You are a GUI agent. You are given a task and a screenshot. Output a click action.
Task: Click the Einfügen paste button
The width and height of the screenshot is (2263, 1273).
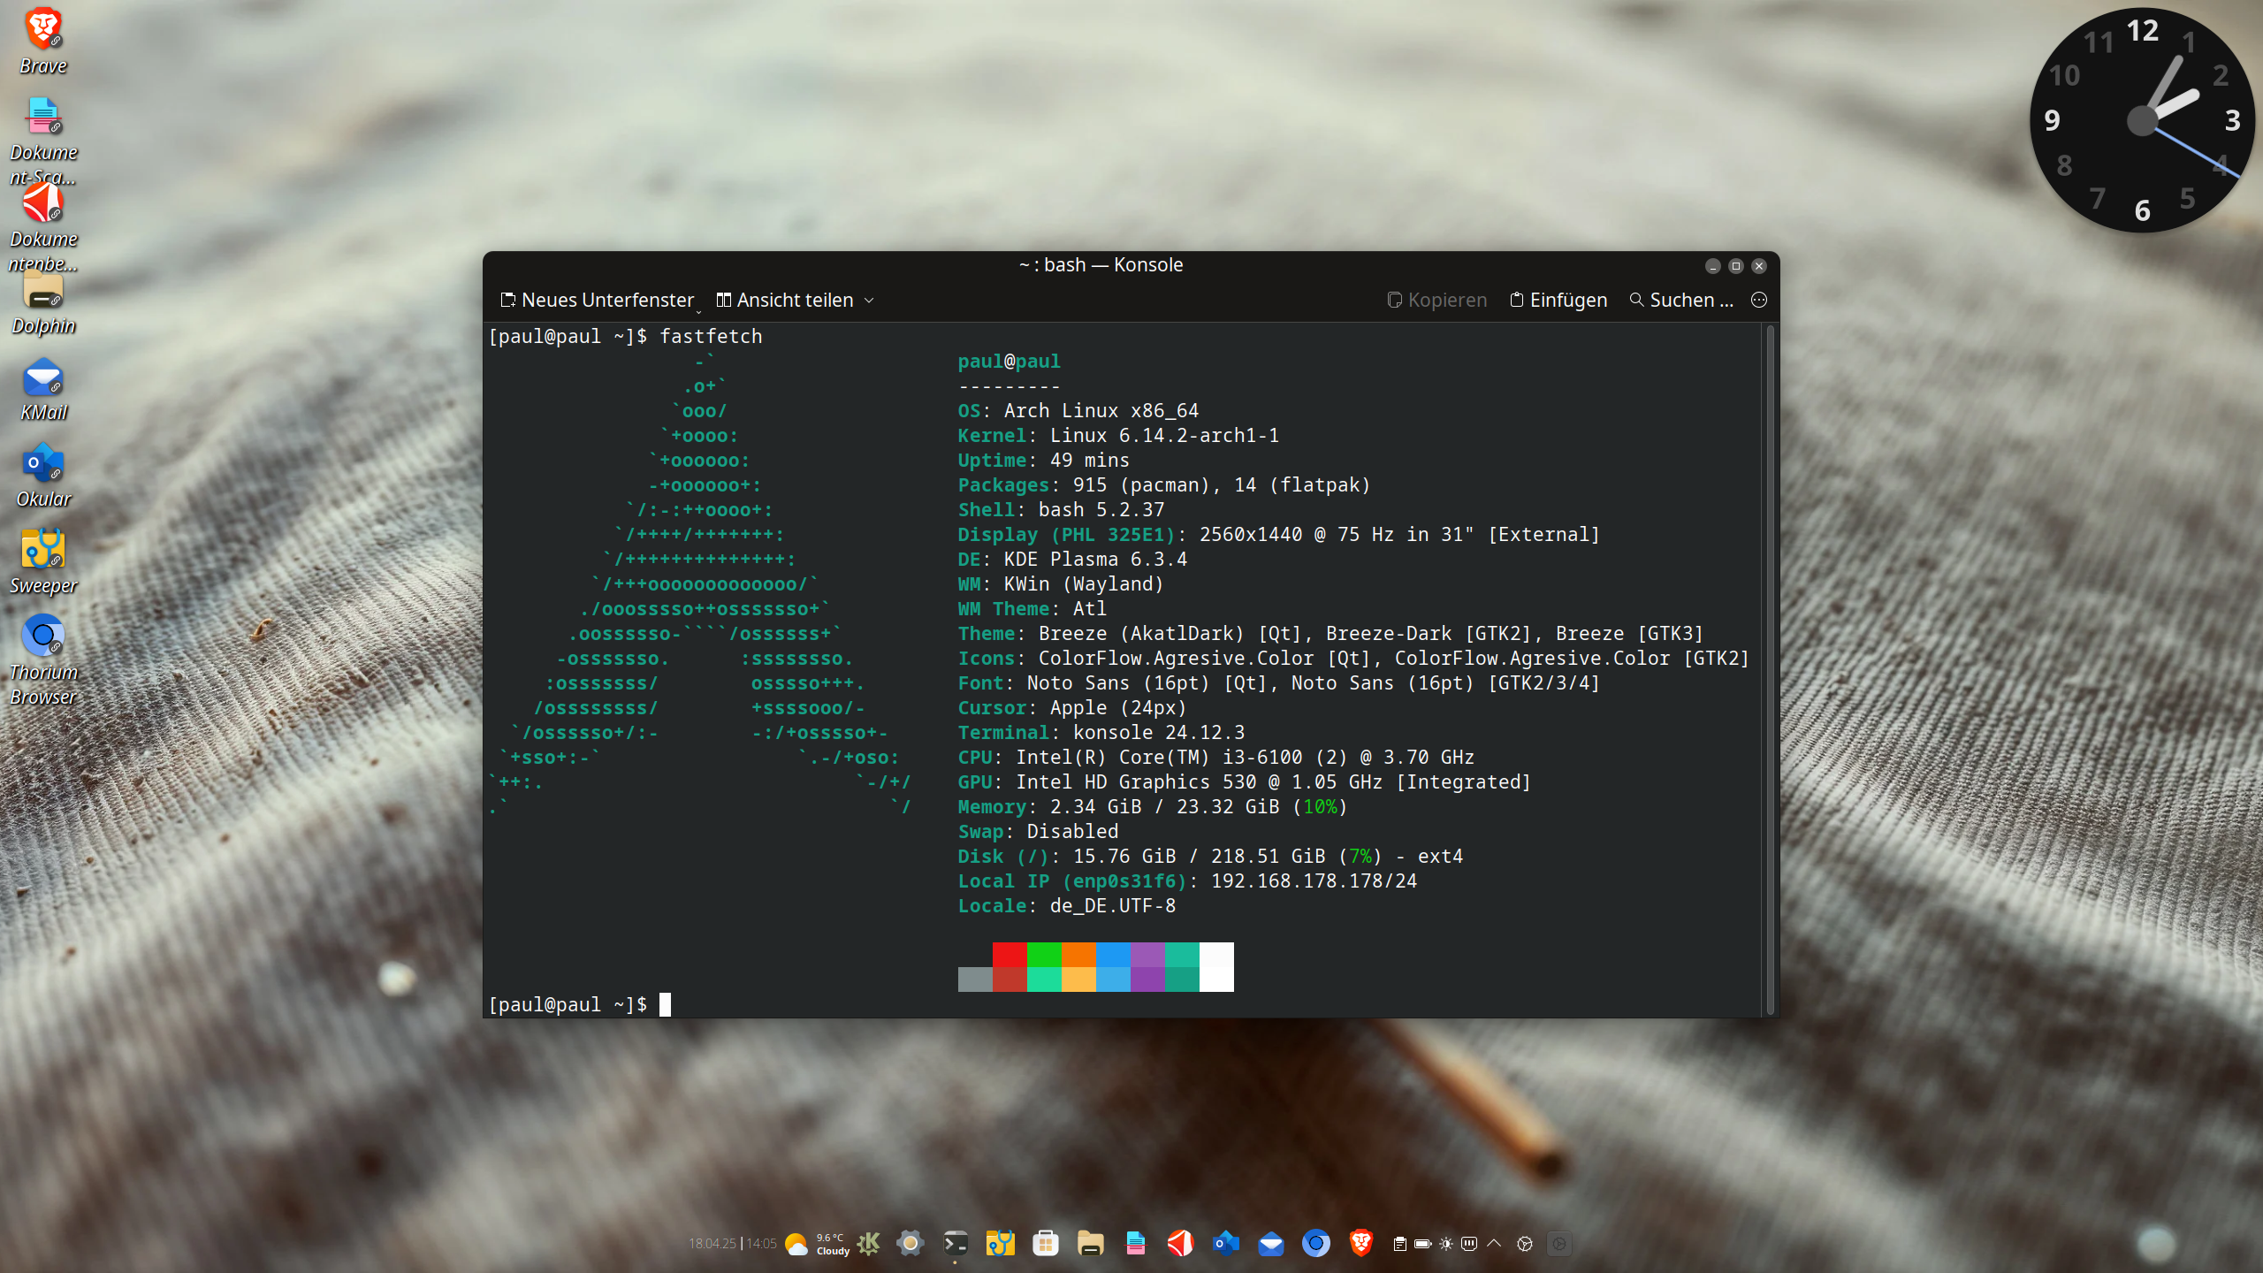(1558, 300)
